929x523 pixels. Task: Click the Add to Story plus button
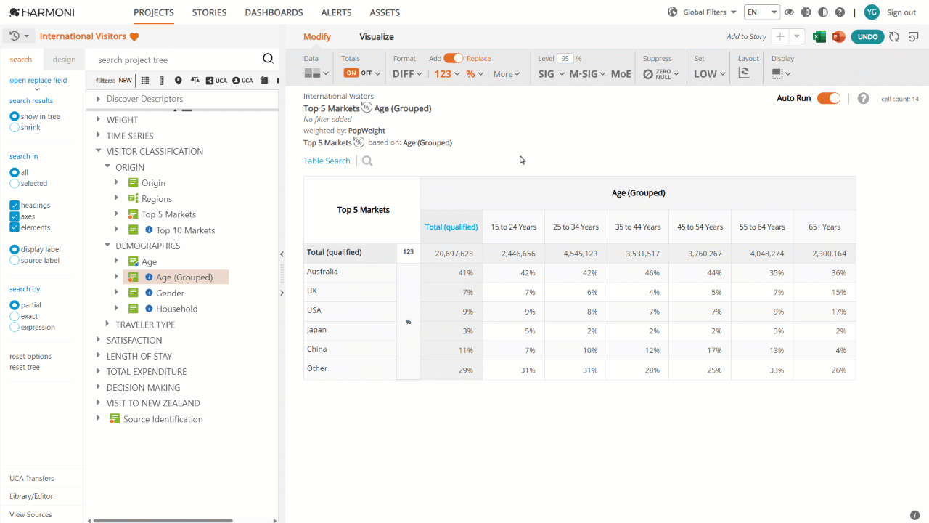[x=780, y=37]
